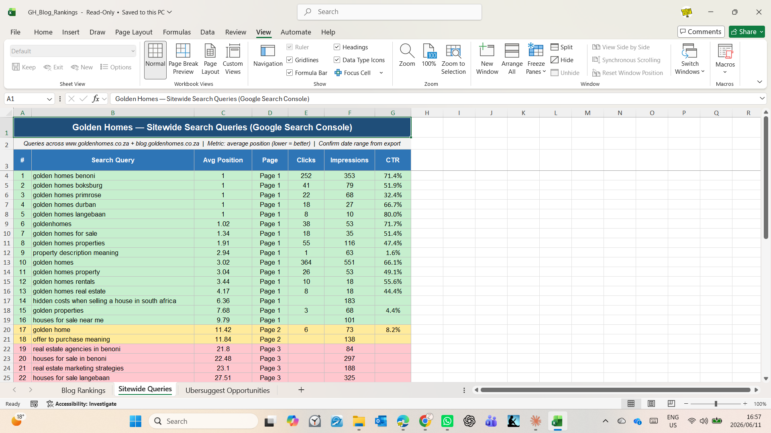The image size is (771, 433).
Task: Open Page Break Preview view
Action: pyautogui.click(x=183, y=60)
